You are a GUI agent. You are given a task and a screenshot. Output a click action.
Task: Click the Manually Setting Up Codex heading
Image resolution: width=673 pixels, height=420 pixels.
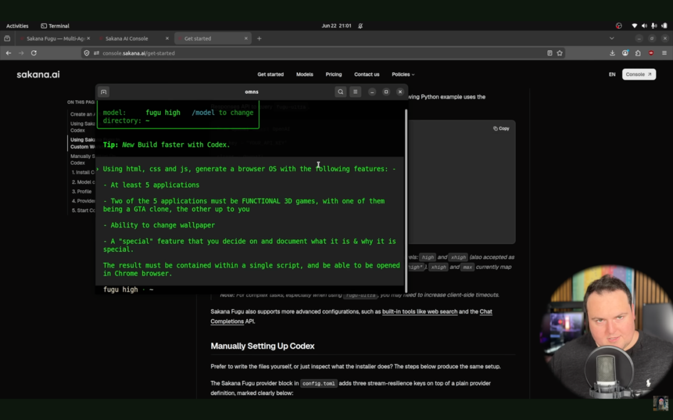[262, 346]
